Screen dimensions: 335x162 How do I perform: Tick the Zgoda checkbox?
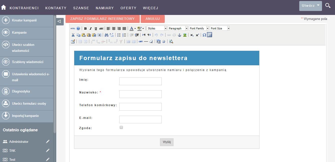click(x=121, y=127)
